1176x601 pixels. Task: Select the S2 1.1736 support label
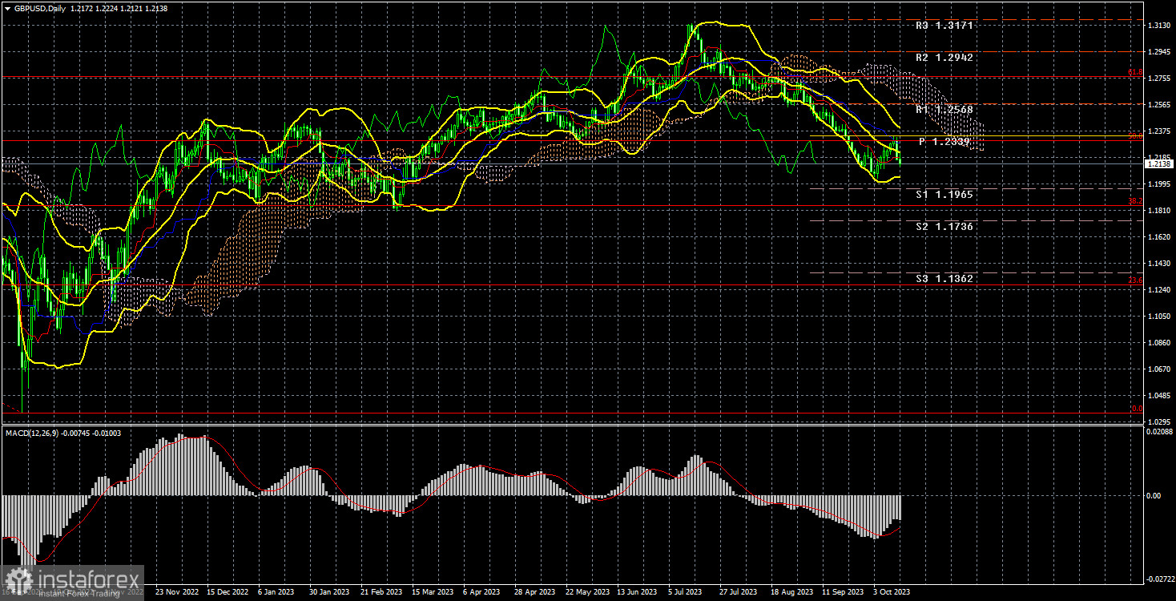(x=944, y=227)
